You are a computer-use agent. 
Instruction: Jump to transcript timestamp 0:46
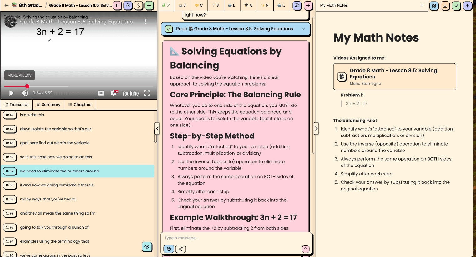(10, 143)
